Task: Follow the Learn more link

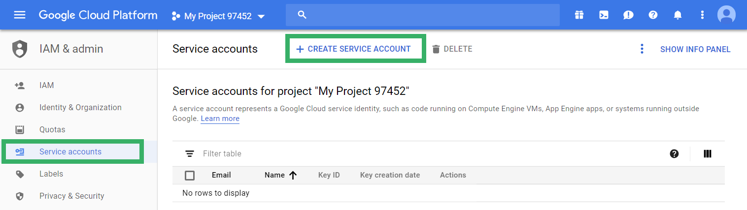Action: (x=220, y=119)
